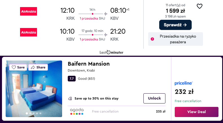Save Baifern Mansion hotel

tap(18, 67)
